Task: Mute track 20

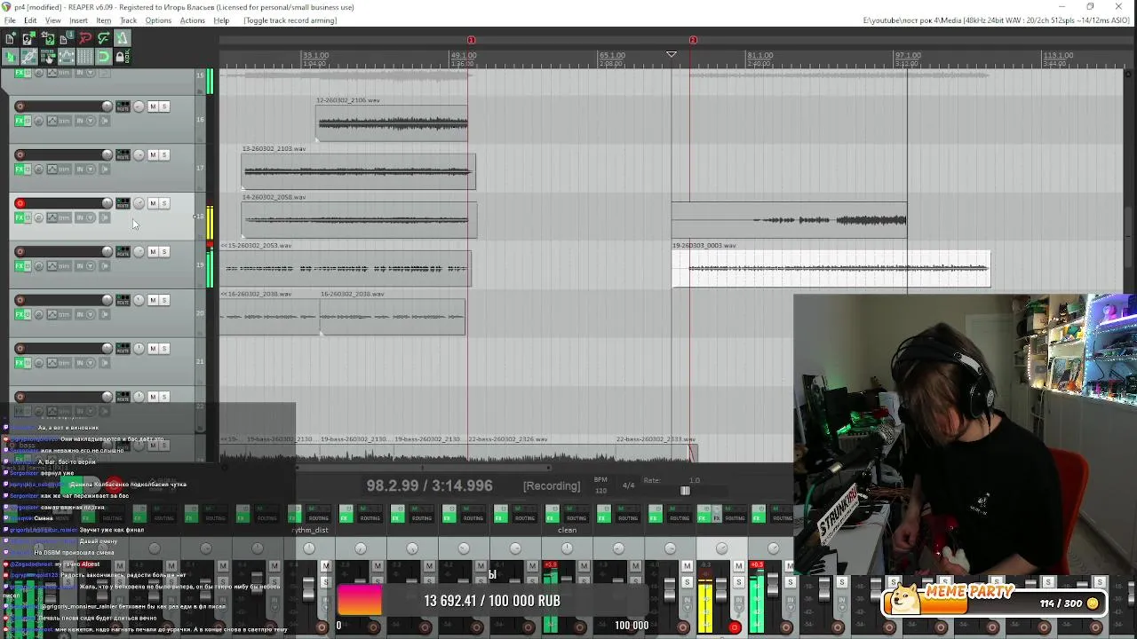Action: [153, 300]
